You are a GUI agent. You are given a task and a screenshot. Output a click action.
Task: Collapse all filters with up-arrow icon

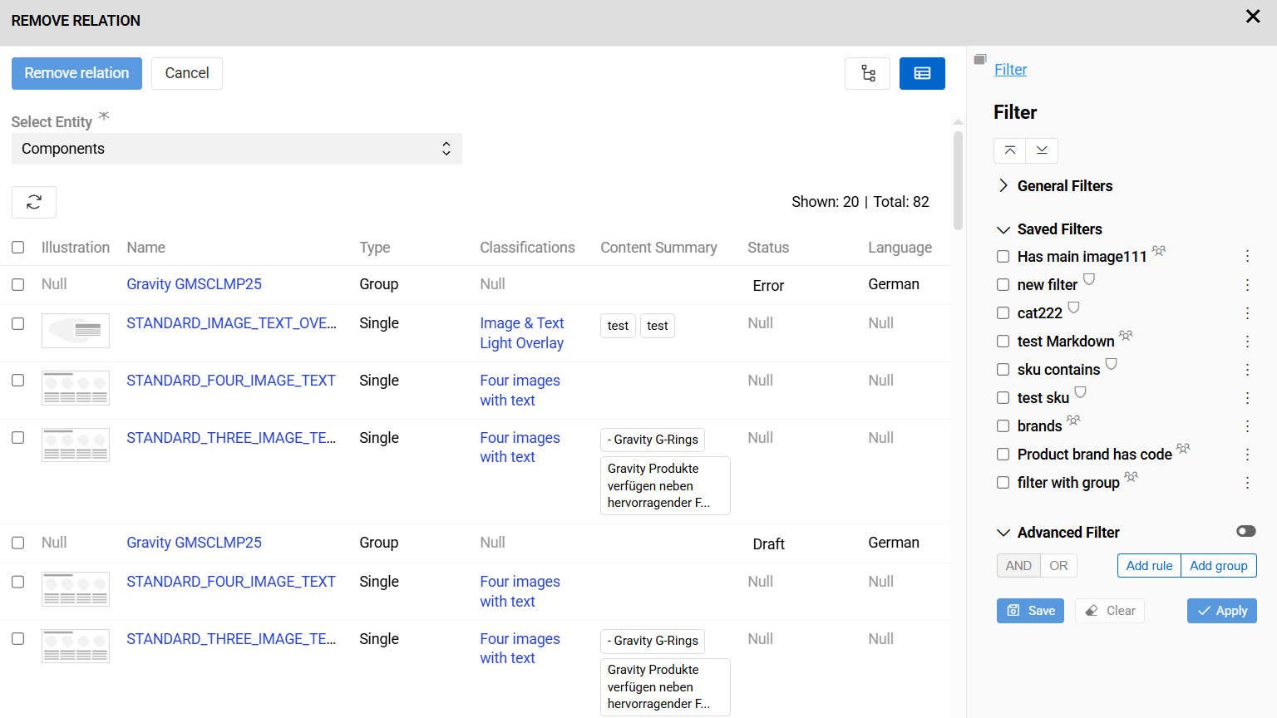1009,150
